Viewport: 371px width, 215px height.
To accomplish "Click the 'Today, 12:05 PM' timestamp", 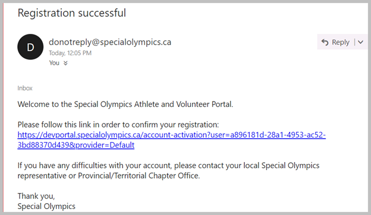I will click(x=70, y=53).
